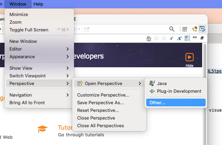Click the customize page checklist icon
This screenshot has width=222, height=145.
[187, 38]
